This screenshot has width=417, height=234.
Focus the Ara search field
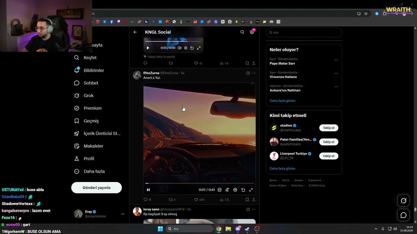(x=304, y=32)
